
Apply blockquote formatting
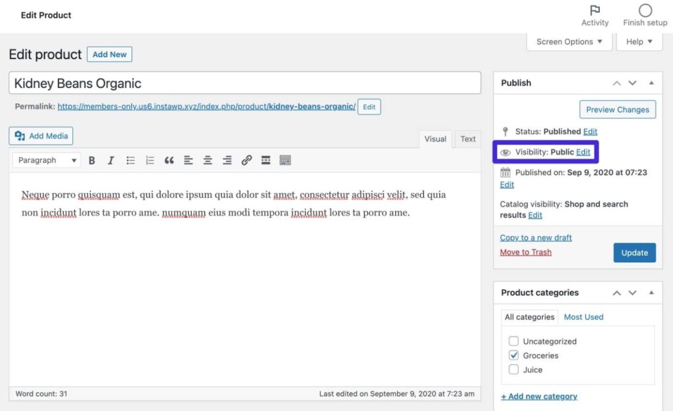click(x=169, y=160)
